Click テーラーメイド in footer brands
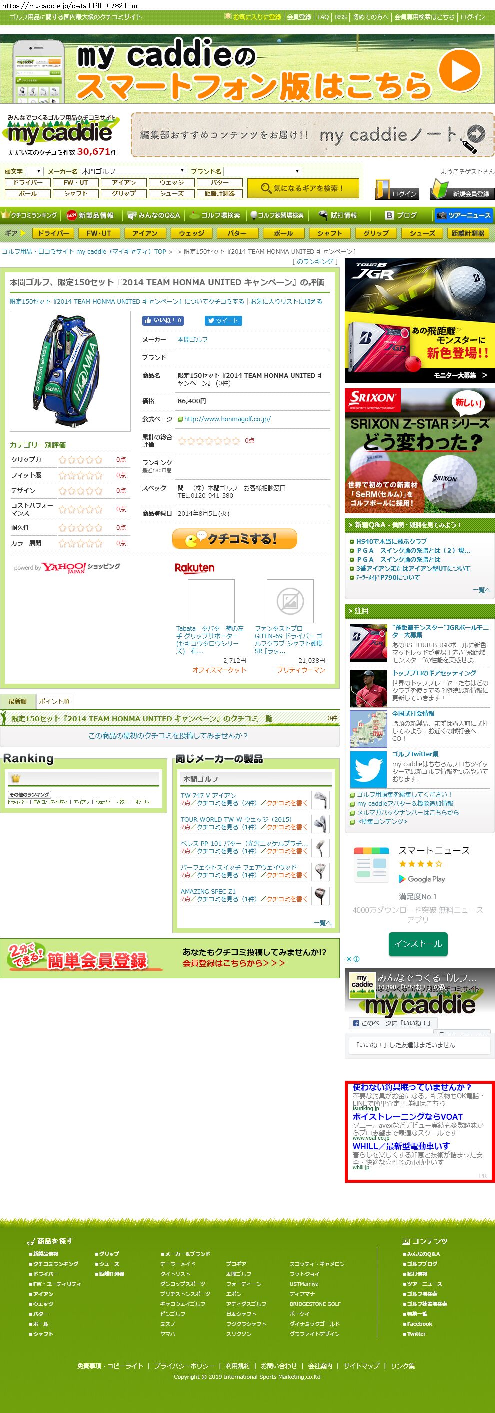The image size is (495, 1413). [x=178, y=1264]
